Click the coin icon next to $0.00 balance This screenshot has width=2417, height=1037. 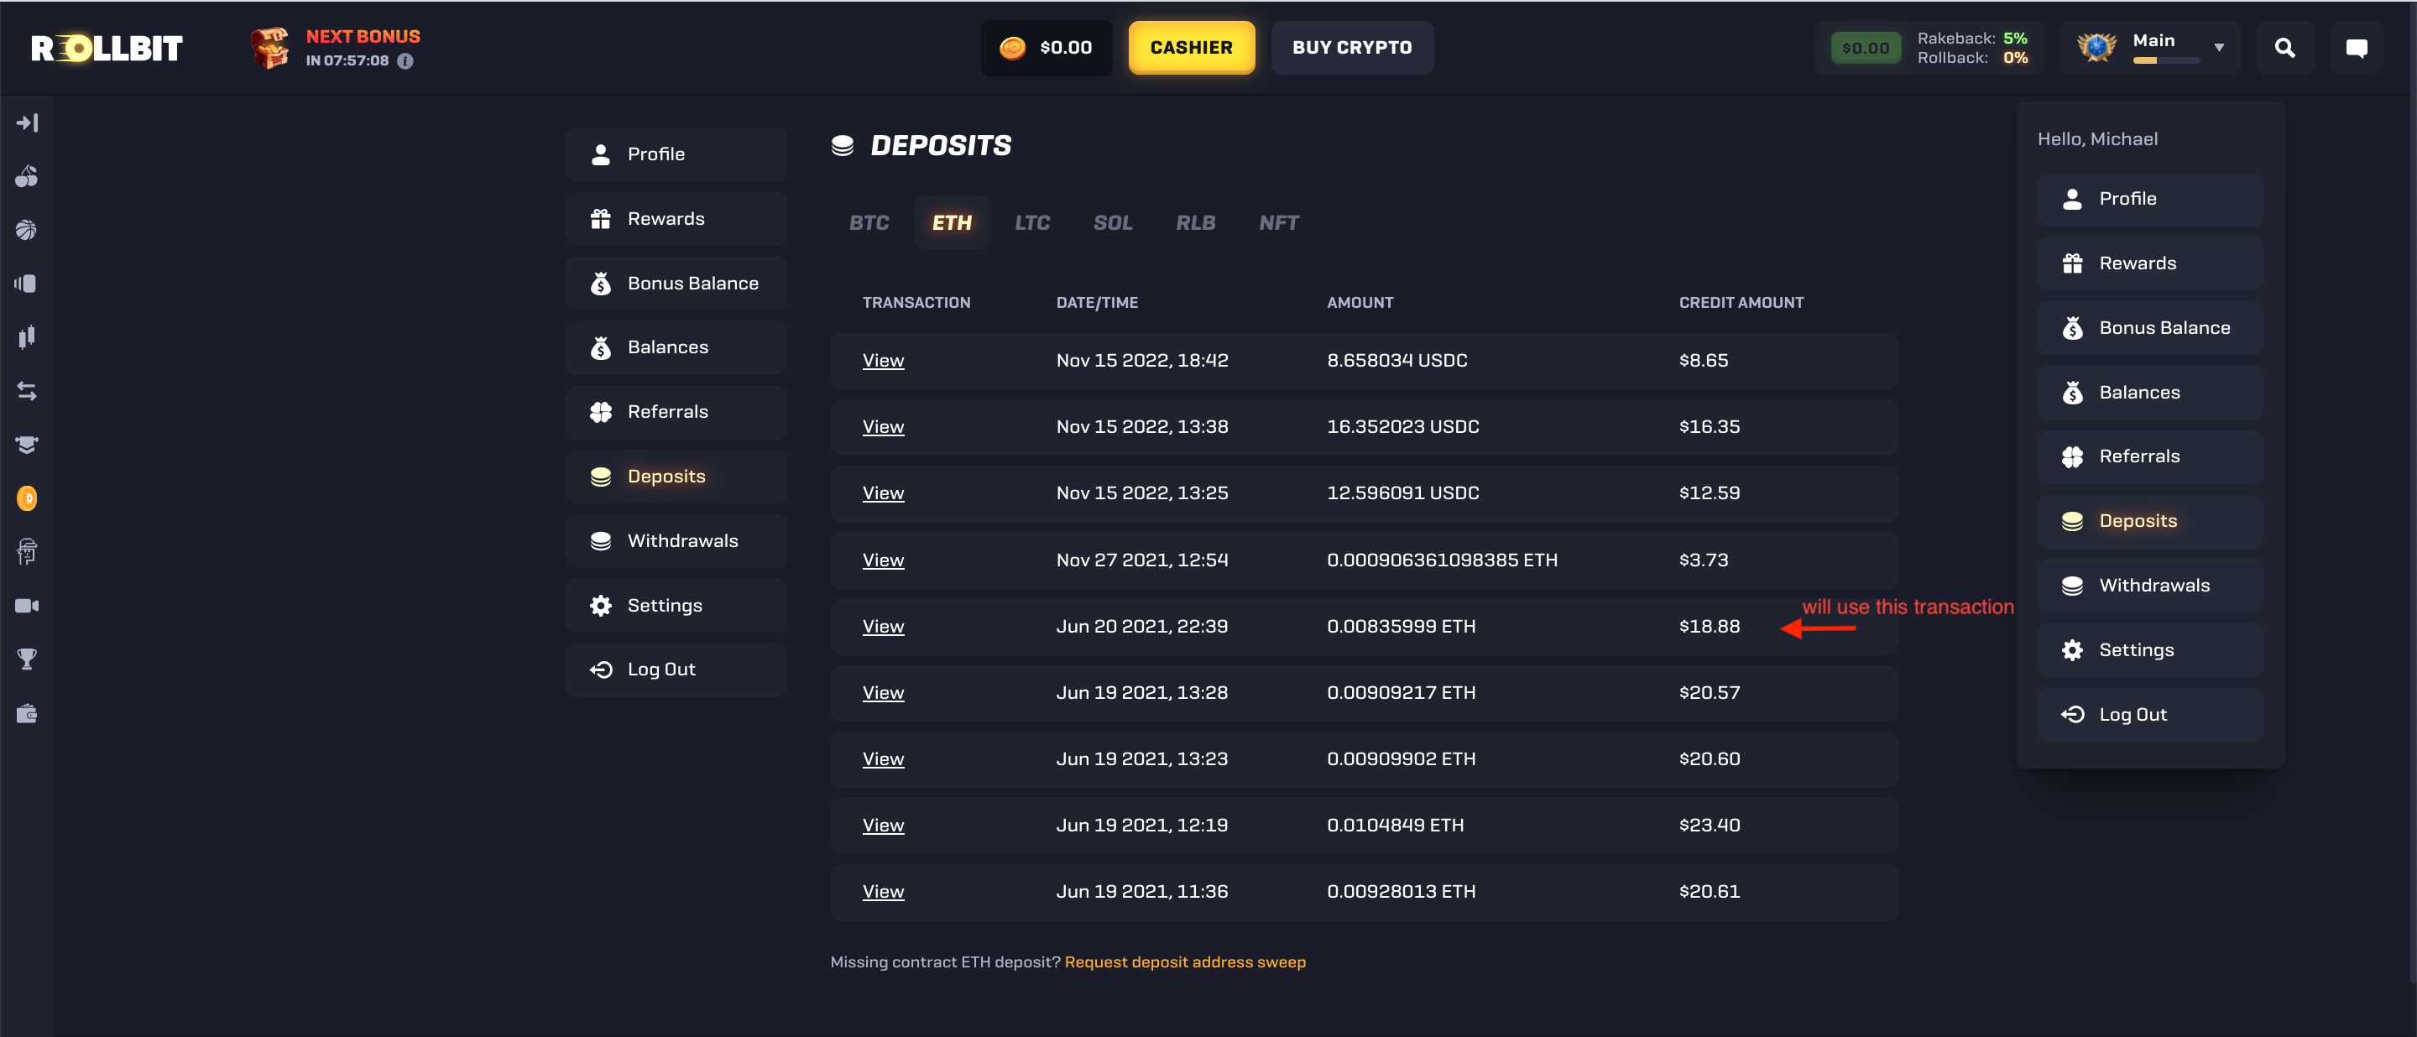point(1012,48)
